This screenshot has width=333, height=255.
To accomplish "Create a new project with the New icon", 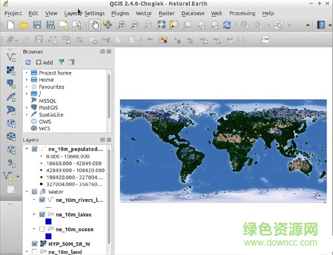I will coord(11,25).
